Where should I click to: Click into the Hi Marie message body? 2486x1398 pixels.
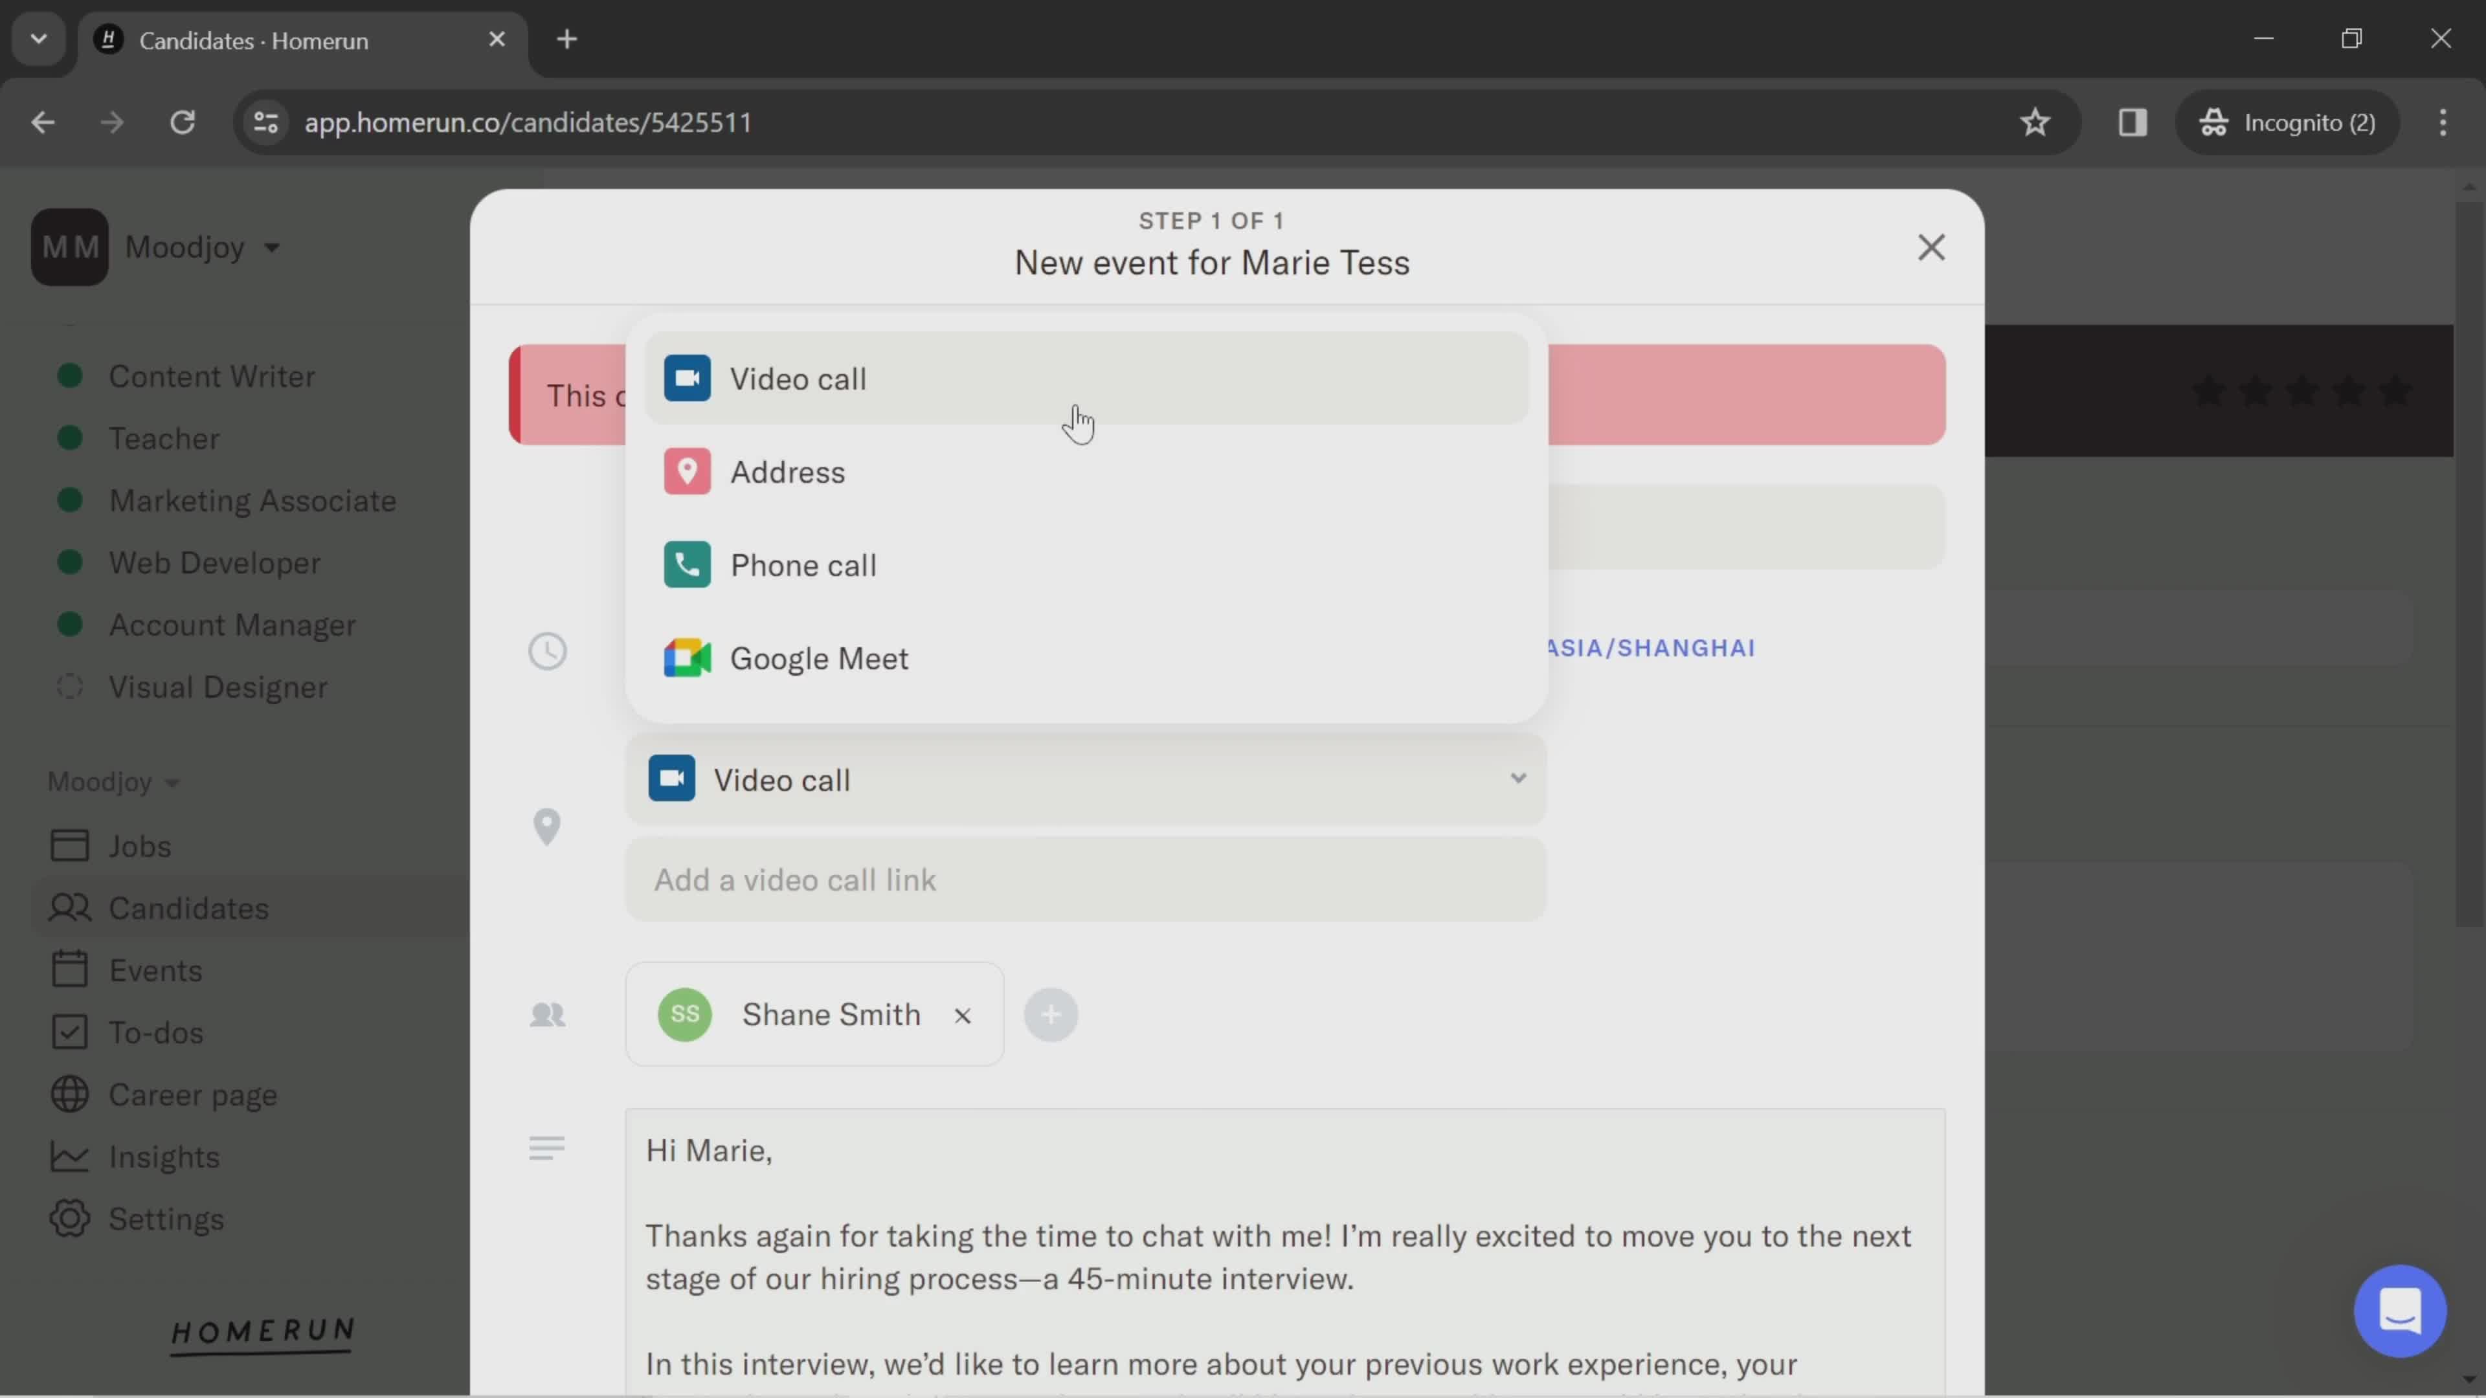[1284, 1252]
